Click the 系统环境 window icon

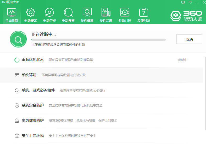point(17,75)
